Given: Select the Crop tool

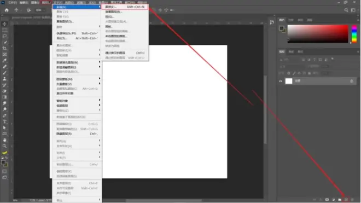Looking at the screenshot, I should [x=4, y=48].
